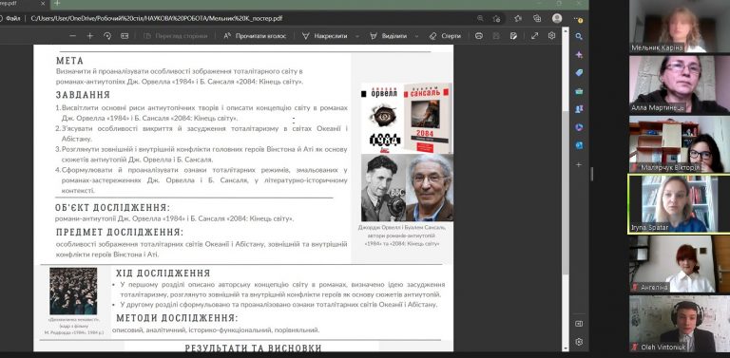
Task: Rotate the PDF page
Action: pyautogui.click(x=107, y=36)
